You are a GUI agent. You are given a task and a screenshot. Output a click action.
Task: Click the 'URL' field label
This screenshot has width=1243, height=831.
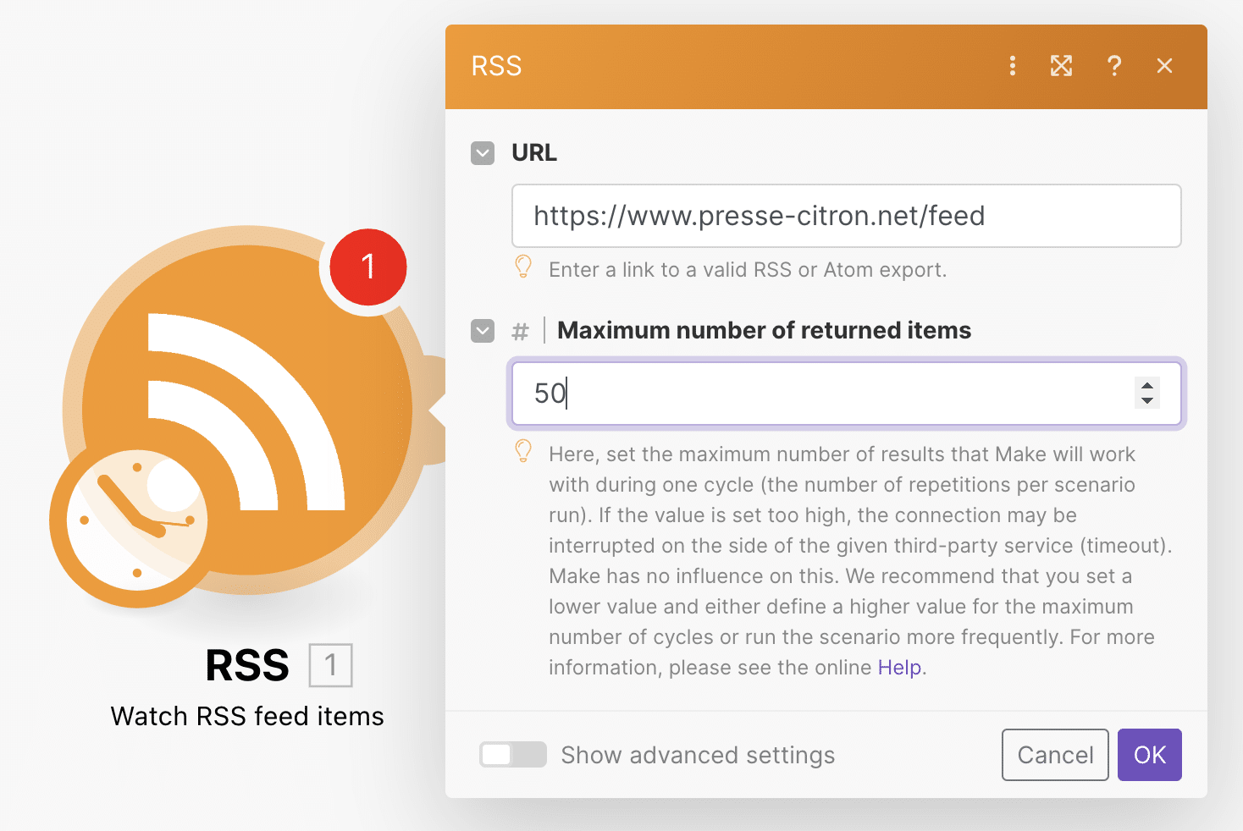pyautogui.click(x=534, y=153)
